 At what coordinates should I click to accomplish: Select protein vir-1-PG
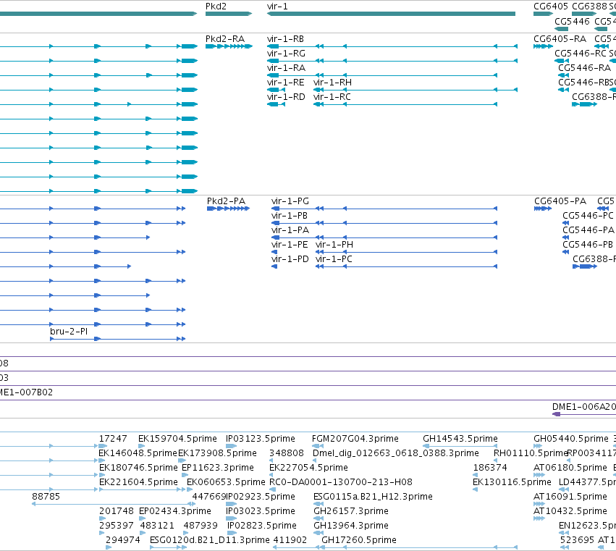coord(290,201)
